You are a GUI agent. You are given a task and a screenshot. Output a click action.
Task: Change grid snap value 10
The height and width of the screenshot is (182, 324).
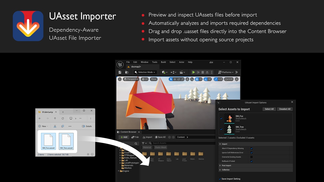coord(200,79)
